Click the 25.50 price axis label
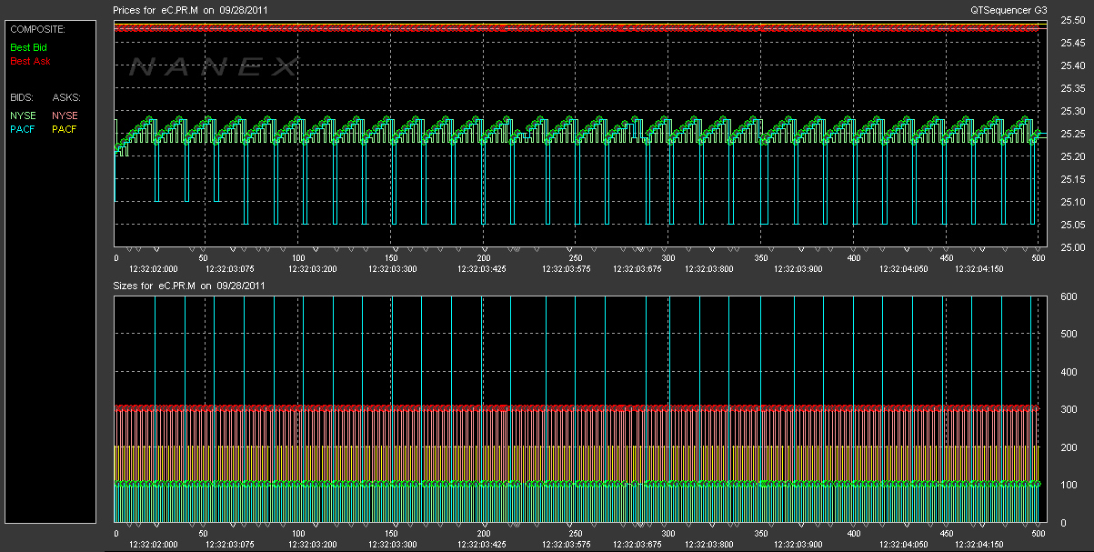1094x552 pixels. pos(1071,21)
